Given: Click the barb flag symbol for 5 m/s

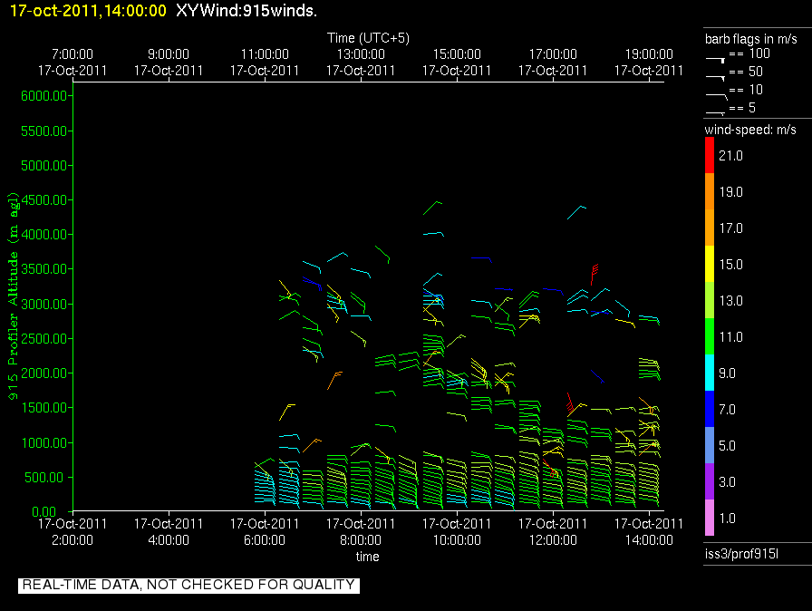Looking at the screenshot, I should pyautogui.click(x=716, y=113).
